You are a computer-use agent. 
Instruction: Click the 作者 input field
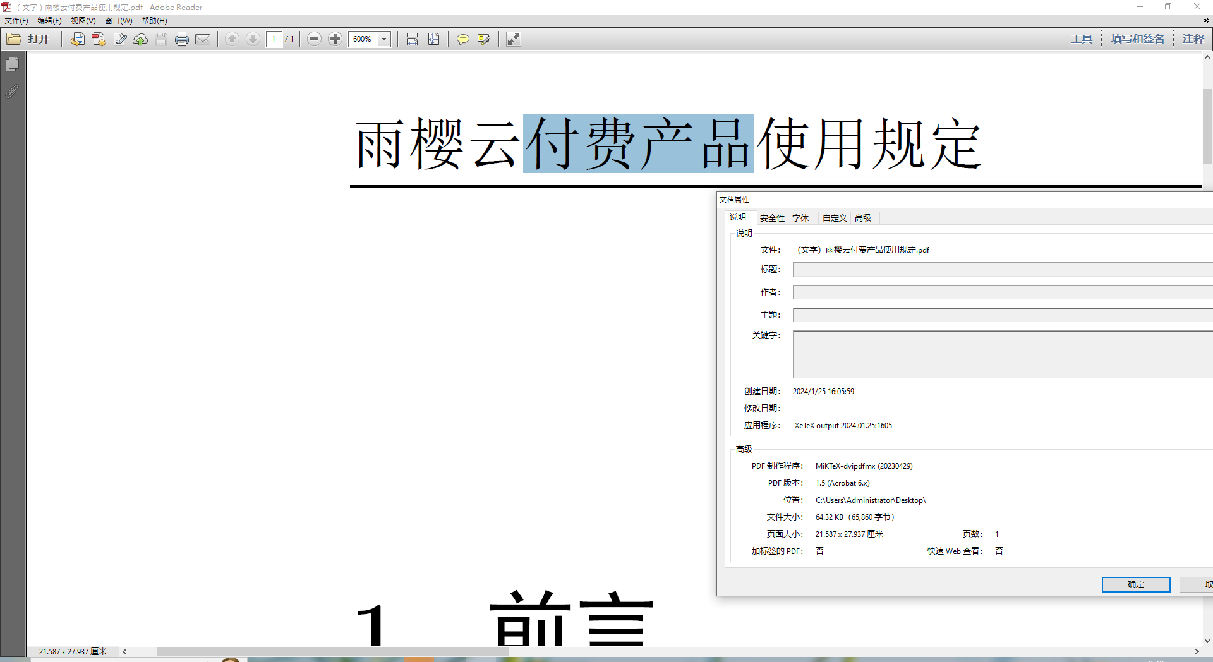click(1003, 292)
